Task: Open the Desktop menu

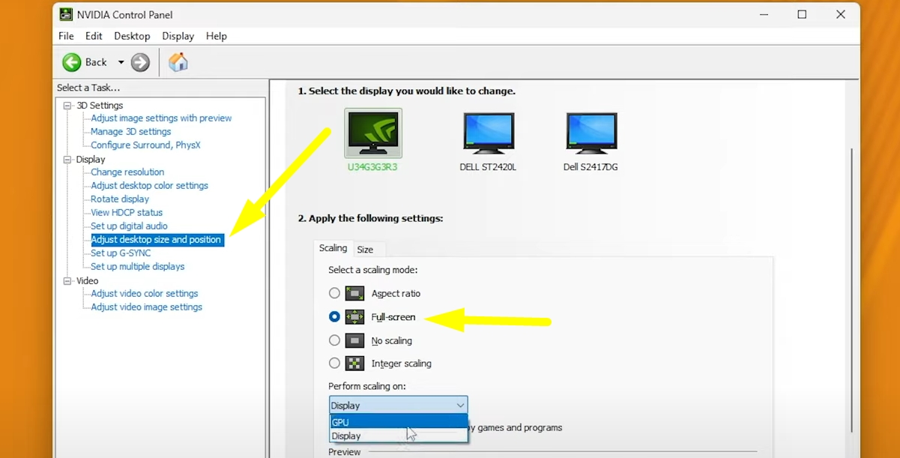Action: (132, 36)
